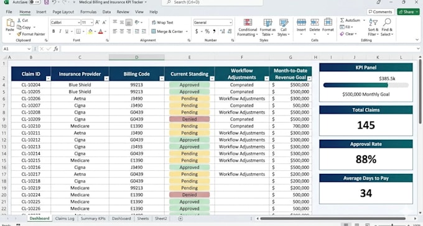Switch to the Data ribbon tab
Viewport: 423px width, 226px height.
tap(106, 12)
